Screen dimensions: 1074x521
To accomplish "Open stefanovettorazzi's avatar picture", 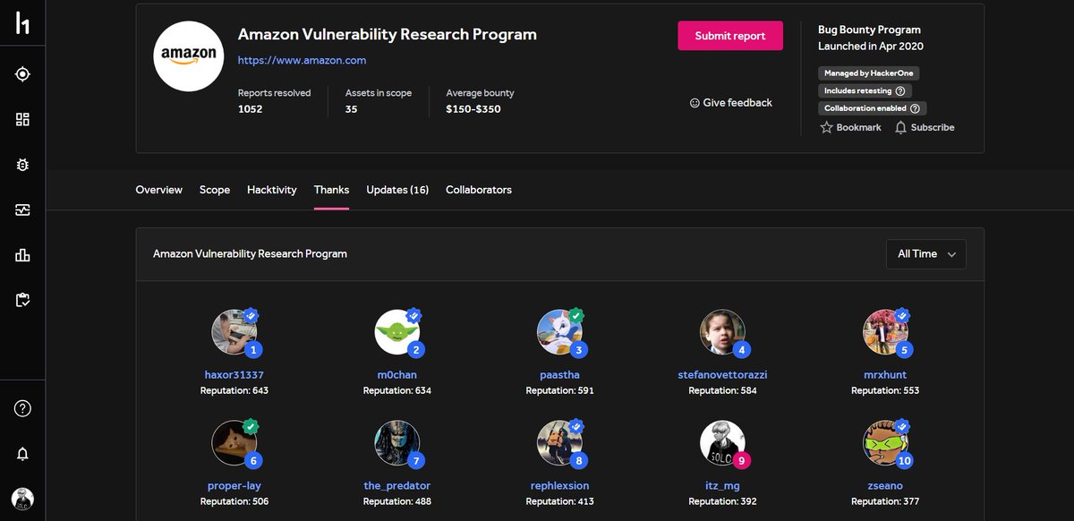I will tap(722, 332).
